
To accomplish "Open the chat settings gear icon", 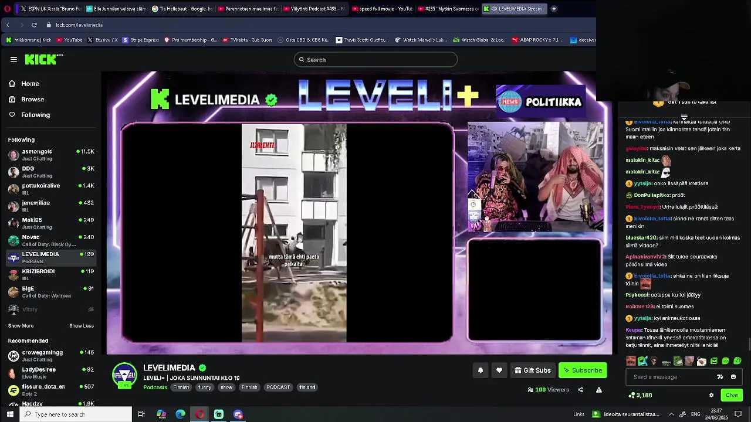I will click(x=711, y=395).
